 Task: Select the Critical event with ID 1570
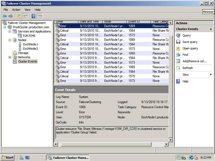(112, 76)
